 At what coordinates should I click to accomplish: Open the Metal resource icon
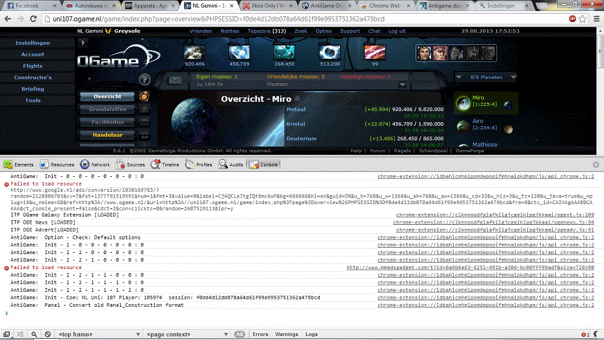[194, 53]
